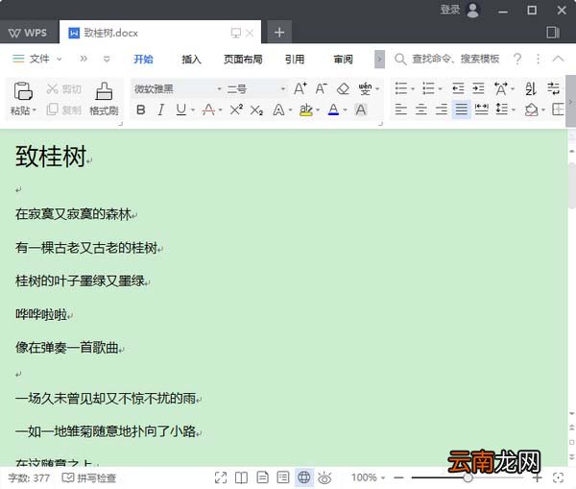Switch to the 开始 tab

[143, 59]
